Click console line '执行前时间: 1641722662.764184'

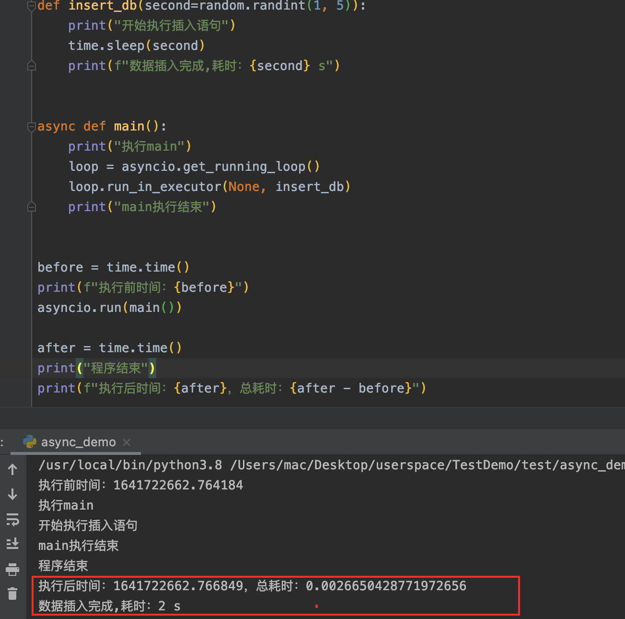pos(141,485)
